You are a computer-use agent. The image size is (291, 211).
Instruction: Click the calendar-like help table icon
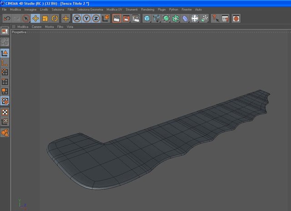point(225,18)
